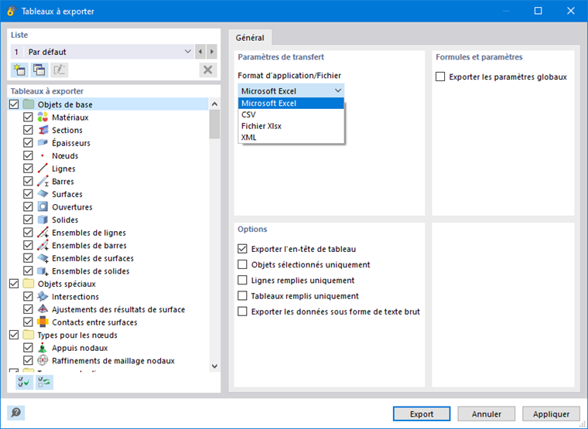Select the Matériaux icon in tree
Screen dimensions: 588x429
pos(43,117)
